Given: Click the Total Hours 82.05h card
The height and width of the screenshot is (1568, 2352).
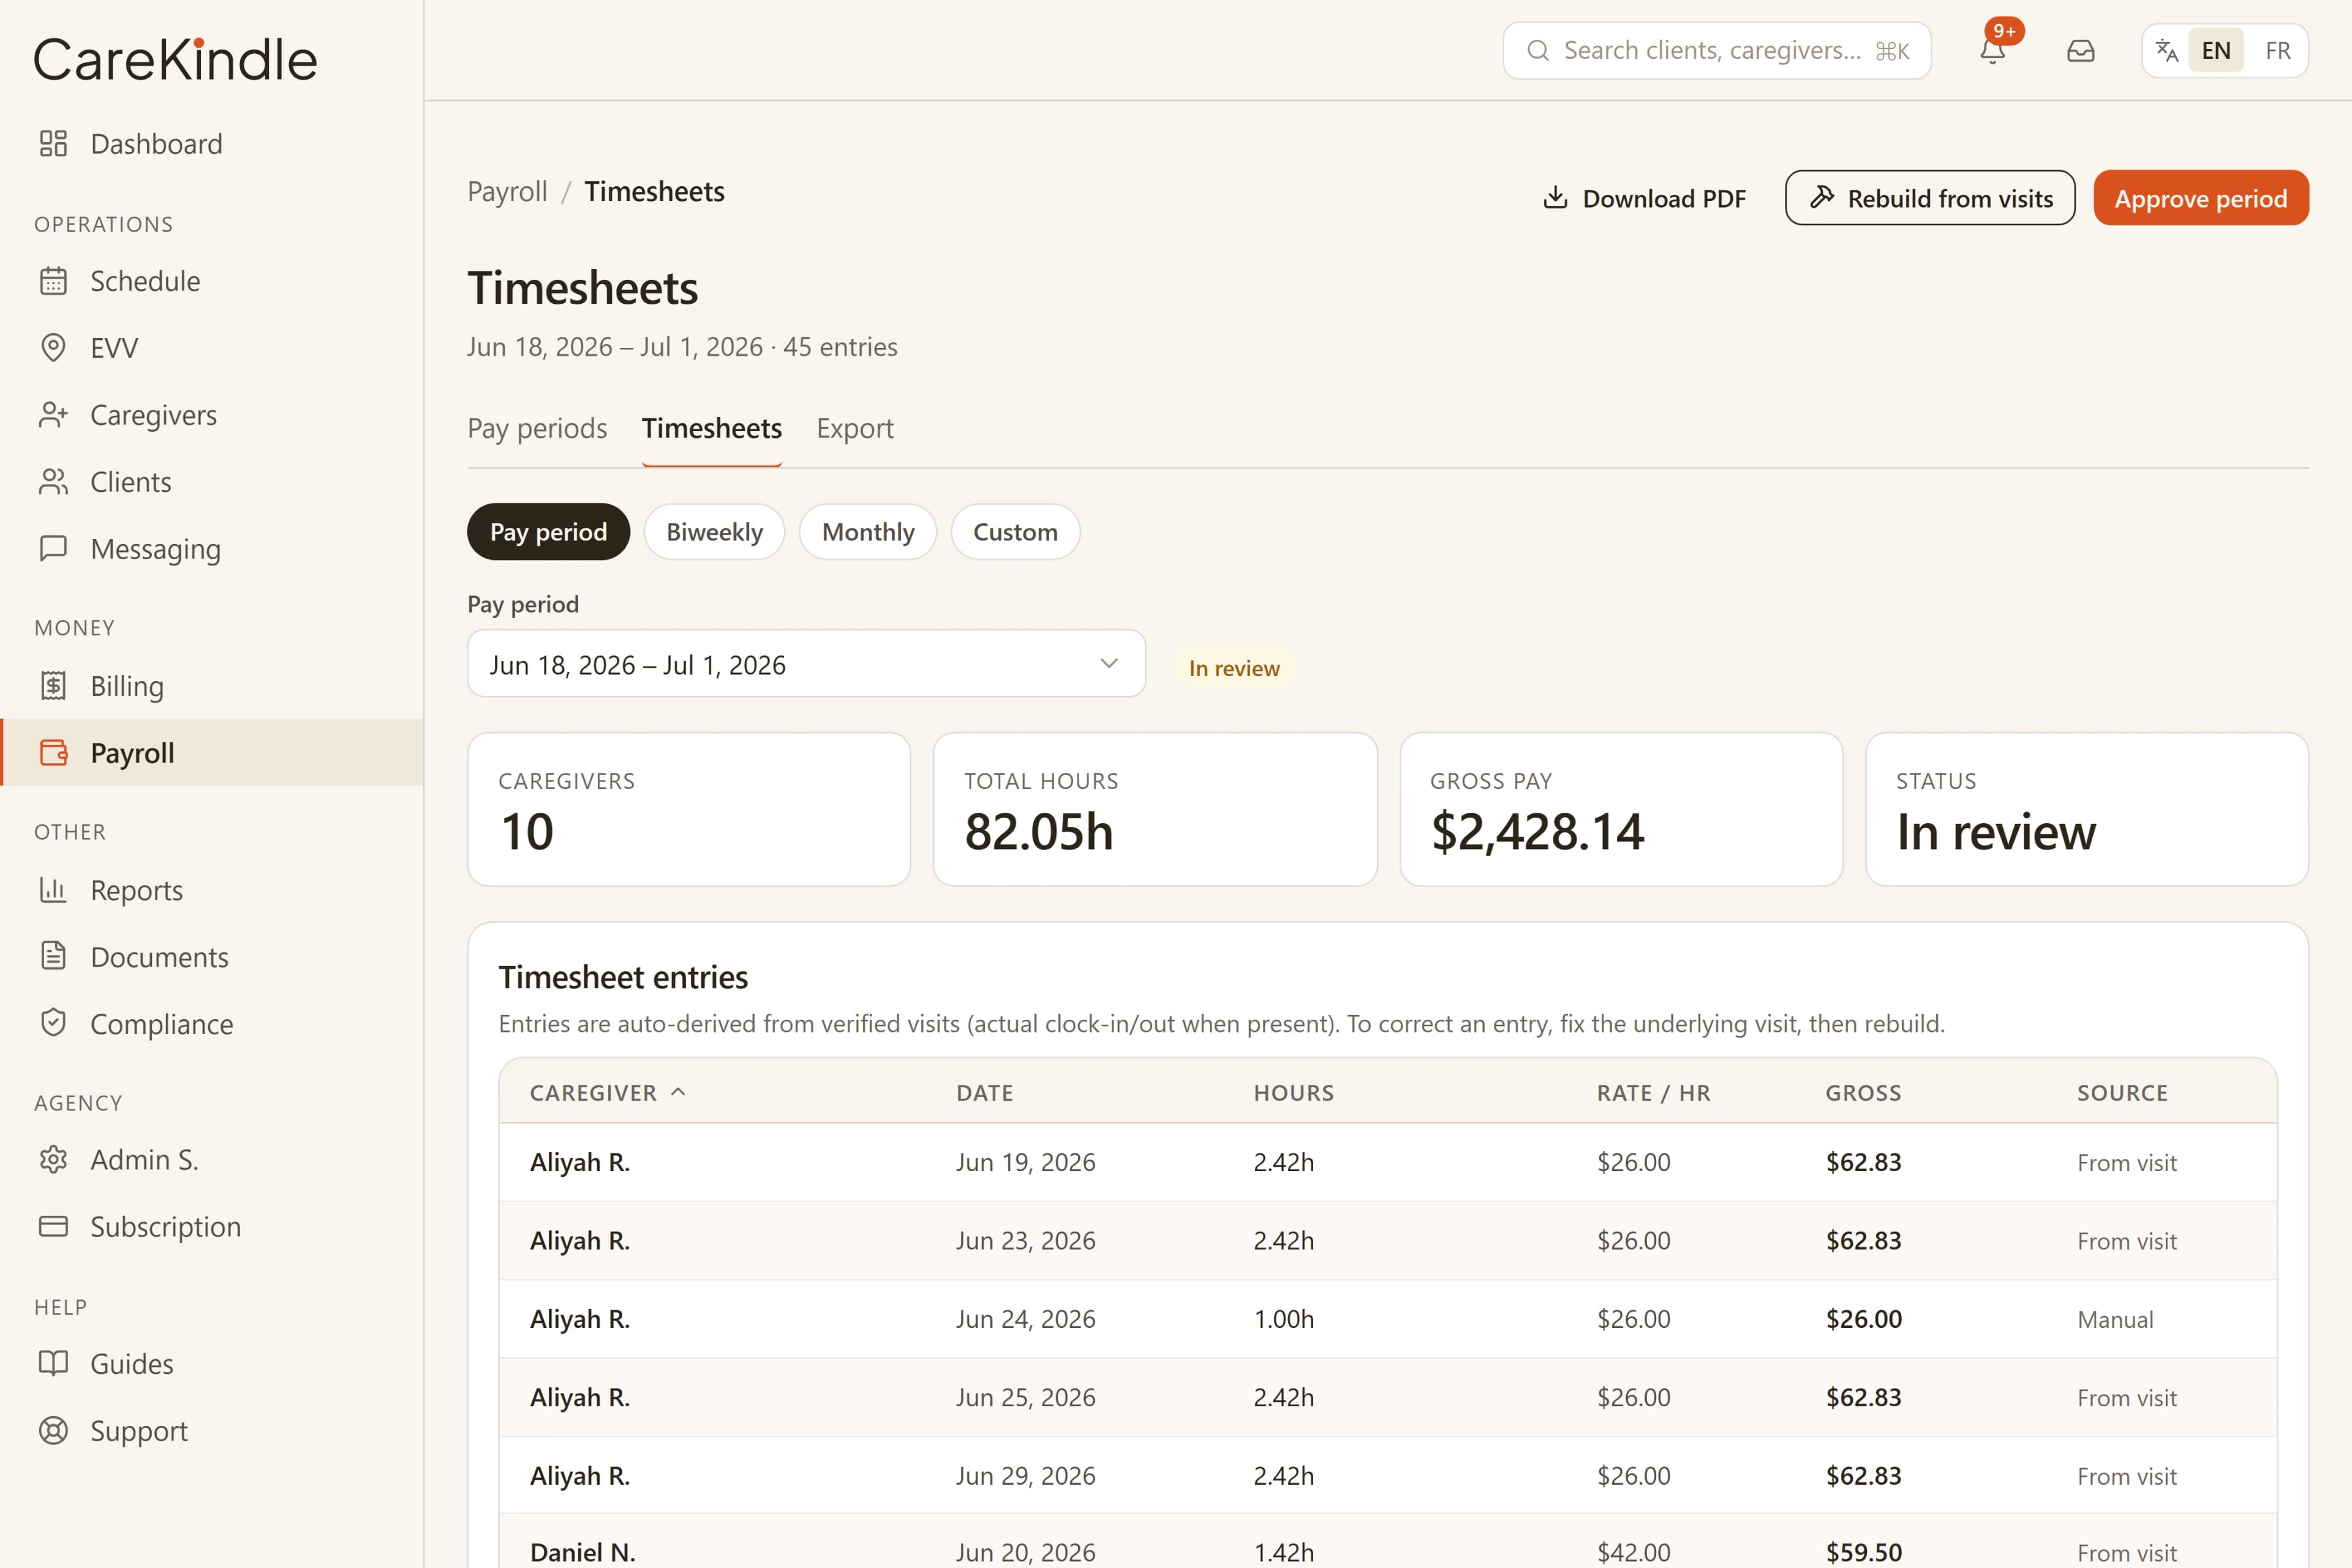Looking at the screenshot, I should click(1155, 809).
